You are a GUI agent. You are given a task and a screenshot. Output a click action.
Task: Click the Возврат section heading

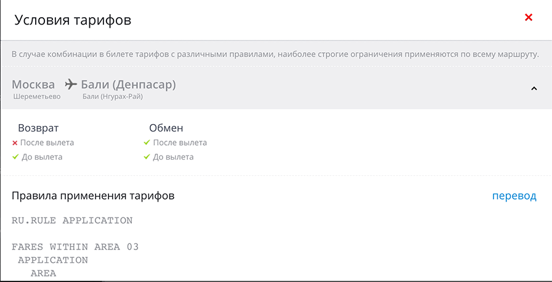(38, 128)
